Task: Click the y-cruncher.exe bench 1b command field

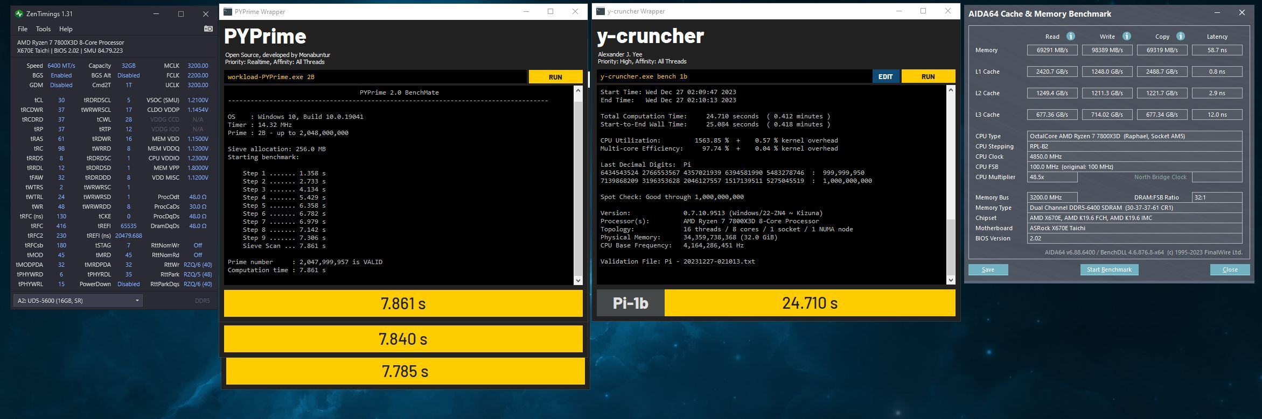Action: [734, 76]
